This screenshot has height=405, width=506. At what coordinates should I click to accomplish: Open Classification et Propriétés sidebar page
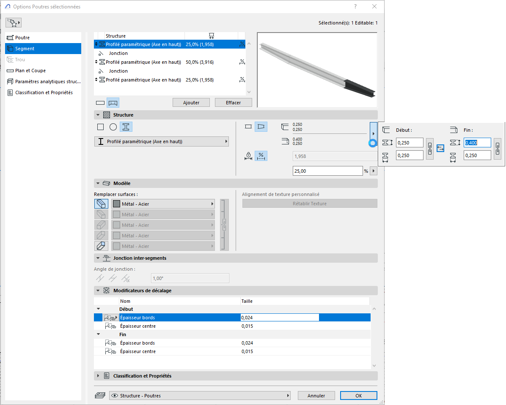pos(43,92)
